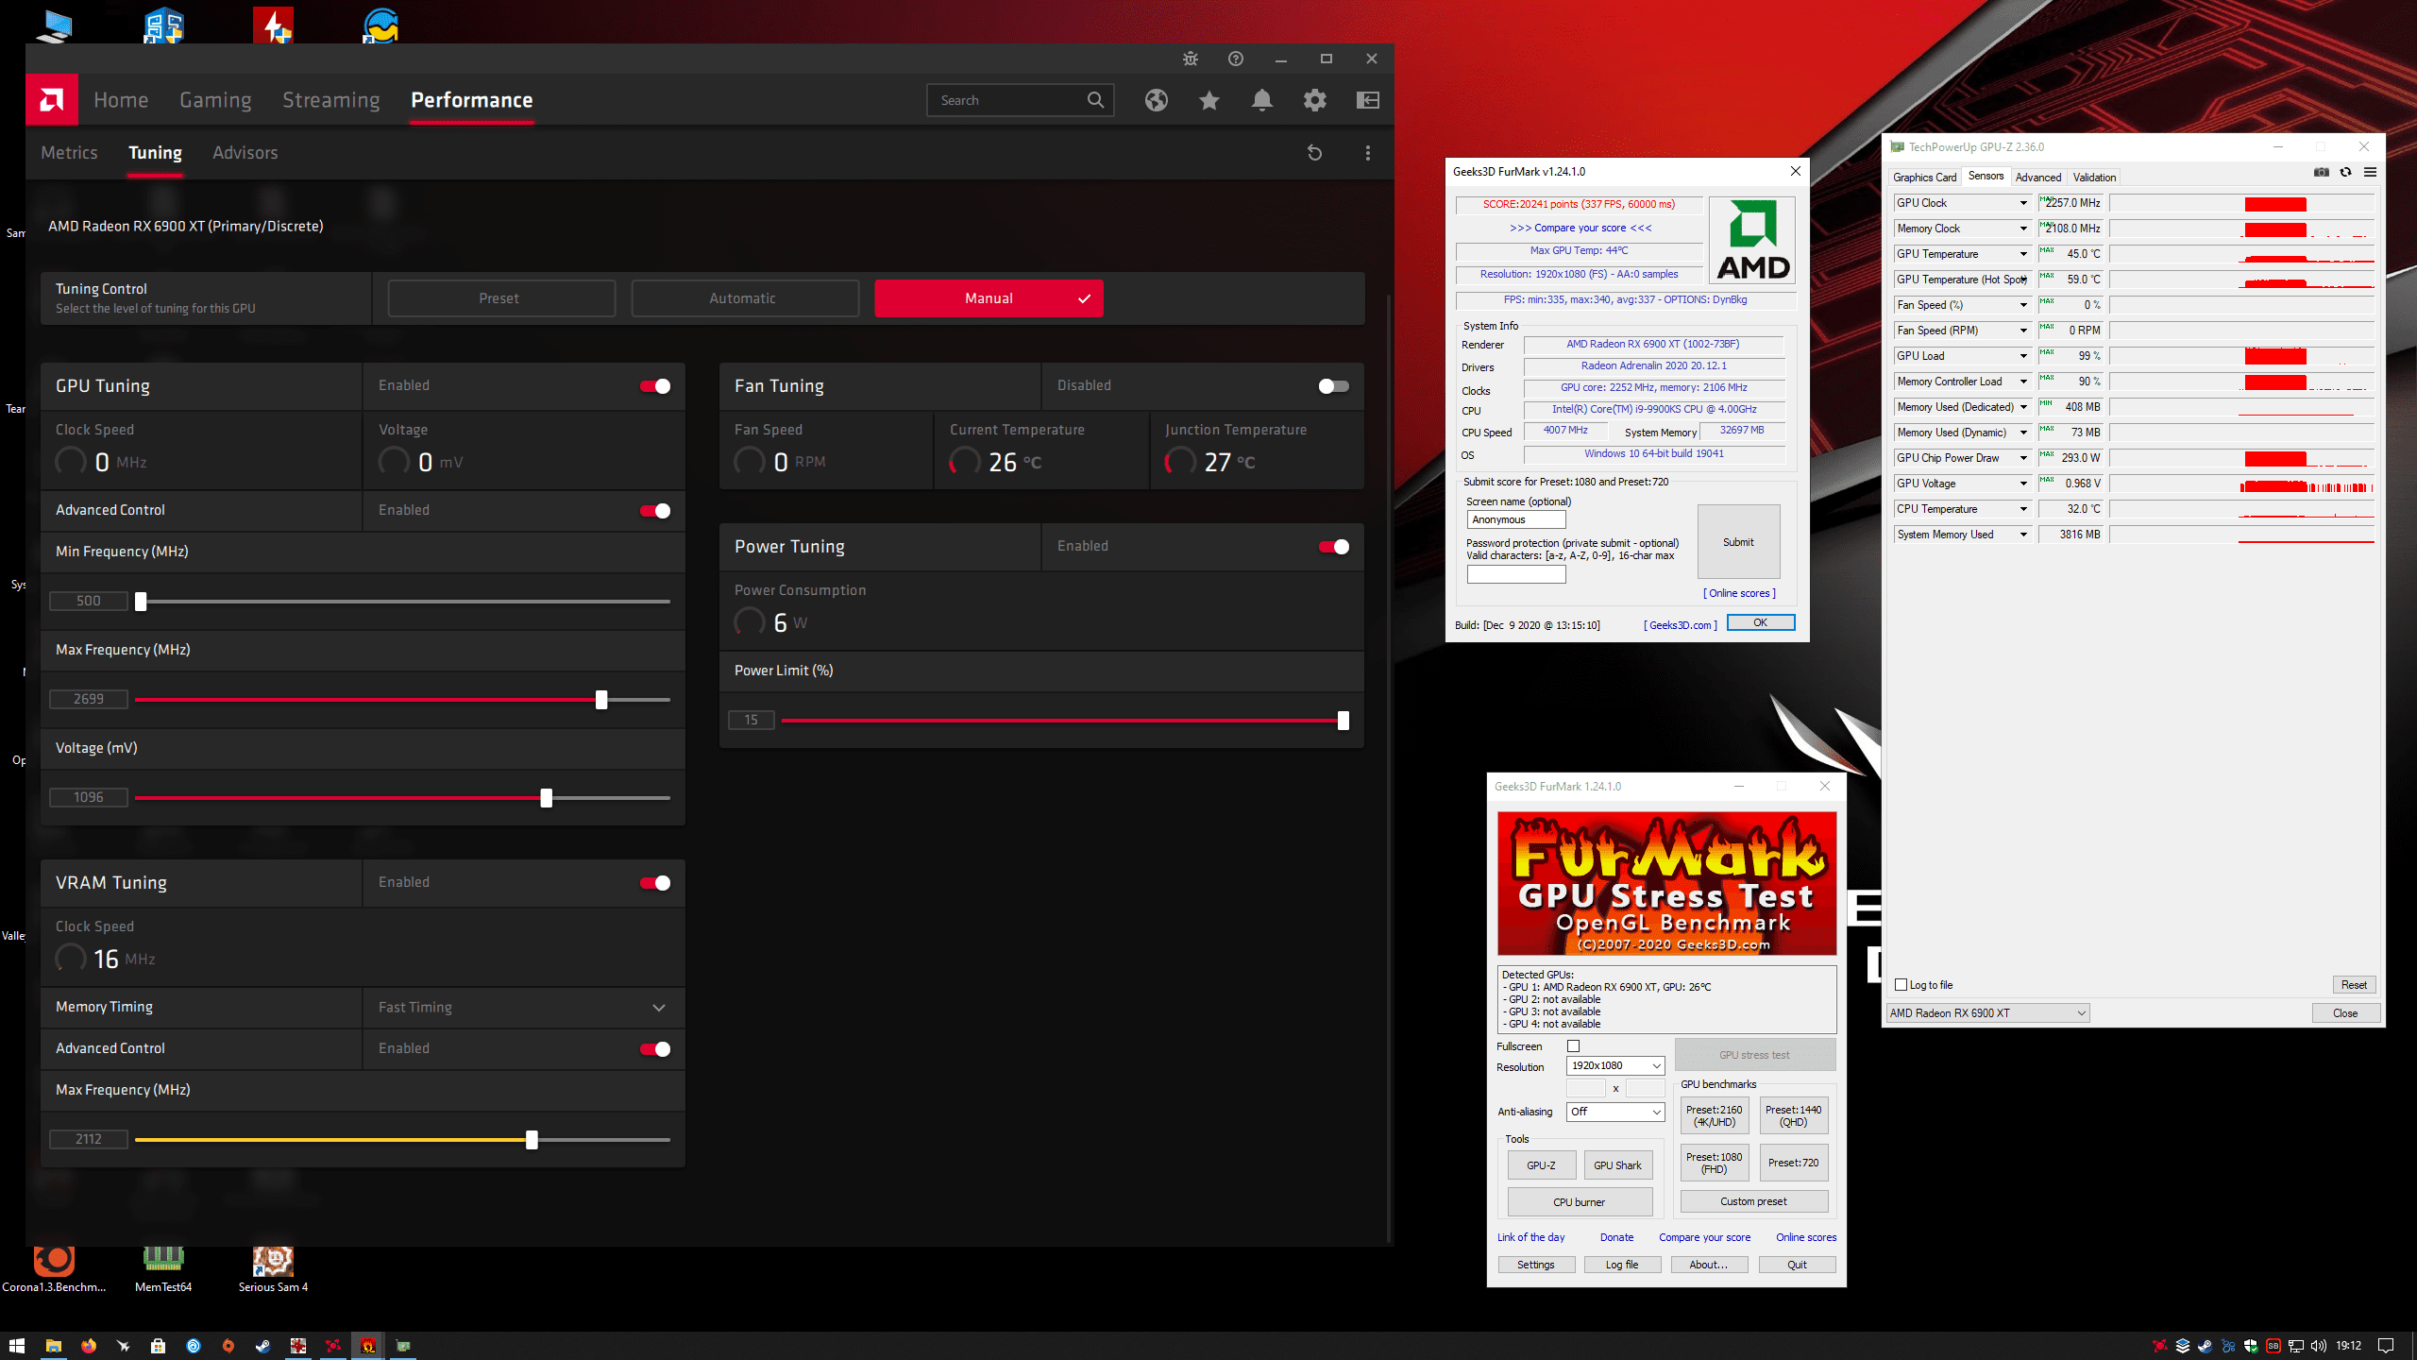2417x1360 pixels.
Task: Click GPU-Z screenshot camera icon
Action: point(2322,172)
